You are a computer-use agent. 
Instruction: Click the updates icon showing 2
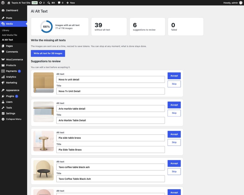coord(40,3)
